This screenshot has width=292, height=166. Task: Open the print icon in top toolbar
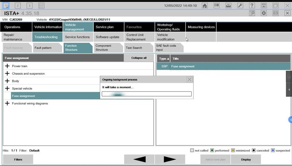pyautogui.click(x=228, y=5)
